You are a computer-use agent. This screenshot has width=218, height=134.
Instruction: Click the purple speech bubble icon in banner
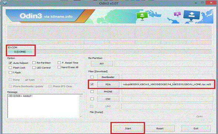click(x=177, y=14)
